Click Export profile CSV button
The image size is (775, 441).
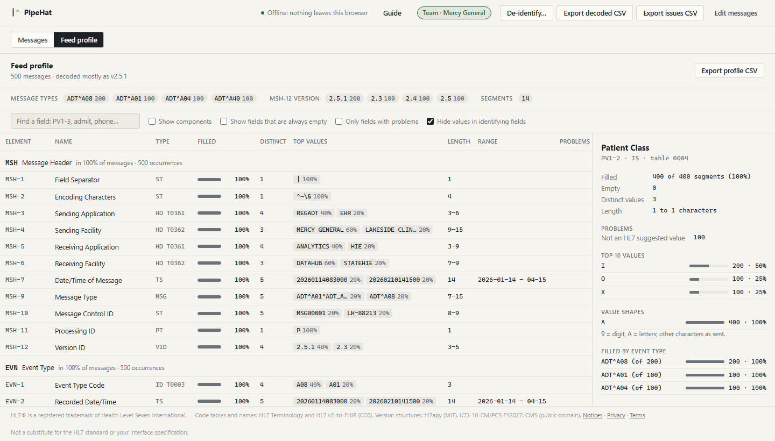pyautogui.click(x=729, y=70)
